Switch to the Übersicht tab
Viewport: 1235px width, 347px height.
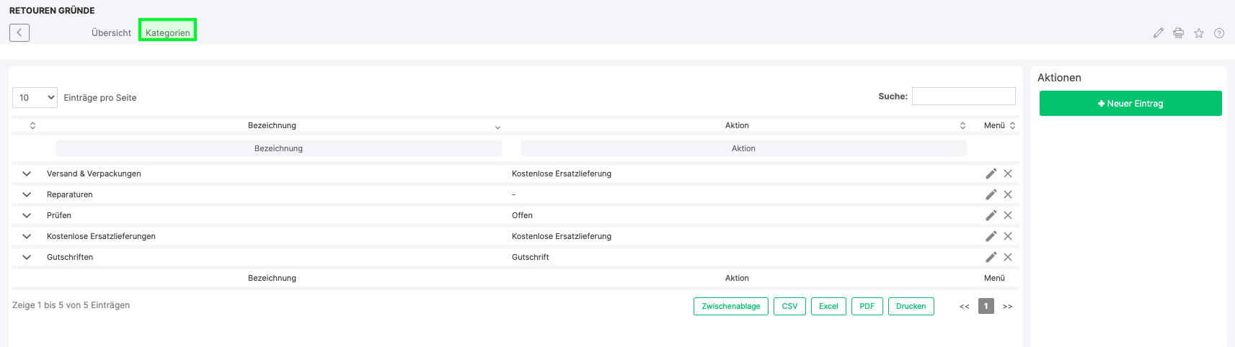point(111,33)
